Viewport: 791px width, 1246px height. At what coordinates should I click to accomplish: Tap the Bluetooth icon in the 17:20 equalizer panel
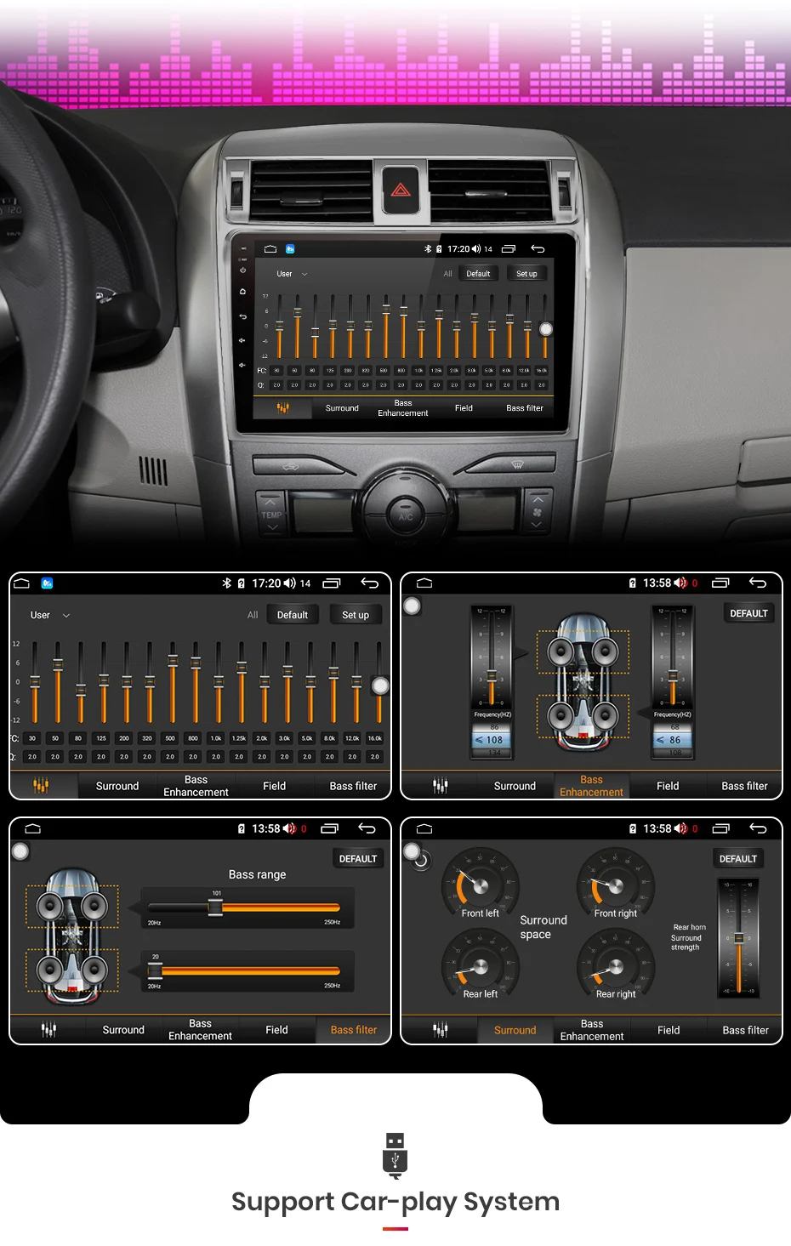(226, 583)
